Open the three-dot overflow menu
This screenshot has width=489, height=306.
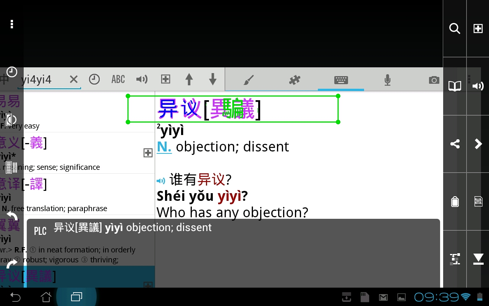pos(12,24)
